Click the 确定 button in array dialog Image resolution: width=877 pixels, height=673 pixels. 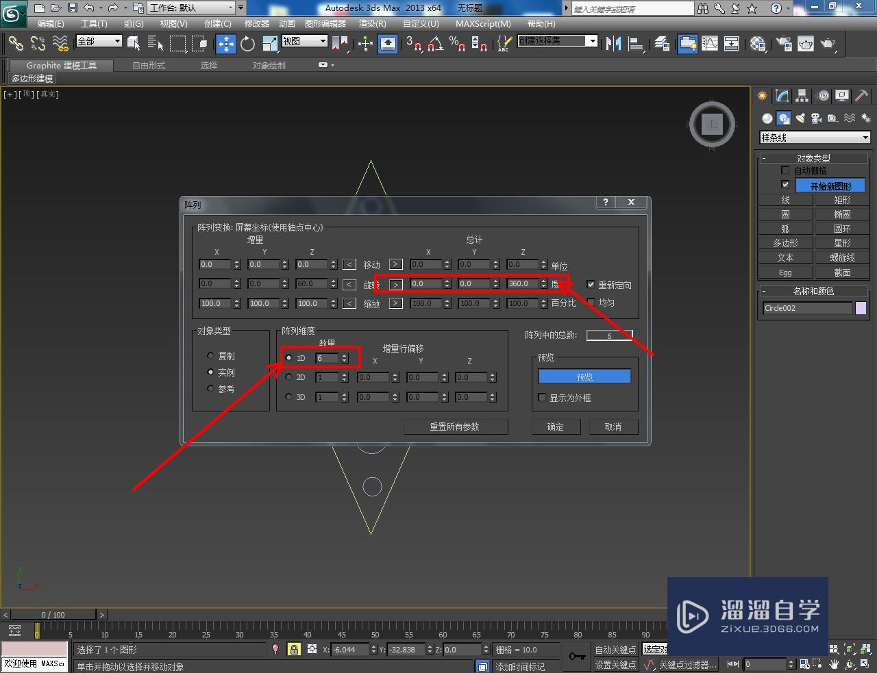point(556,427)
